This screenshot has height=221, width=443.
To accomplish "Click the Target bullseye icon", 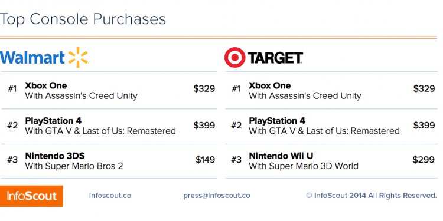I will pyautogui.click(x=234, y=58).
